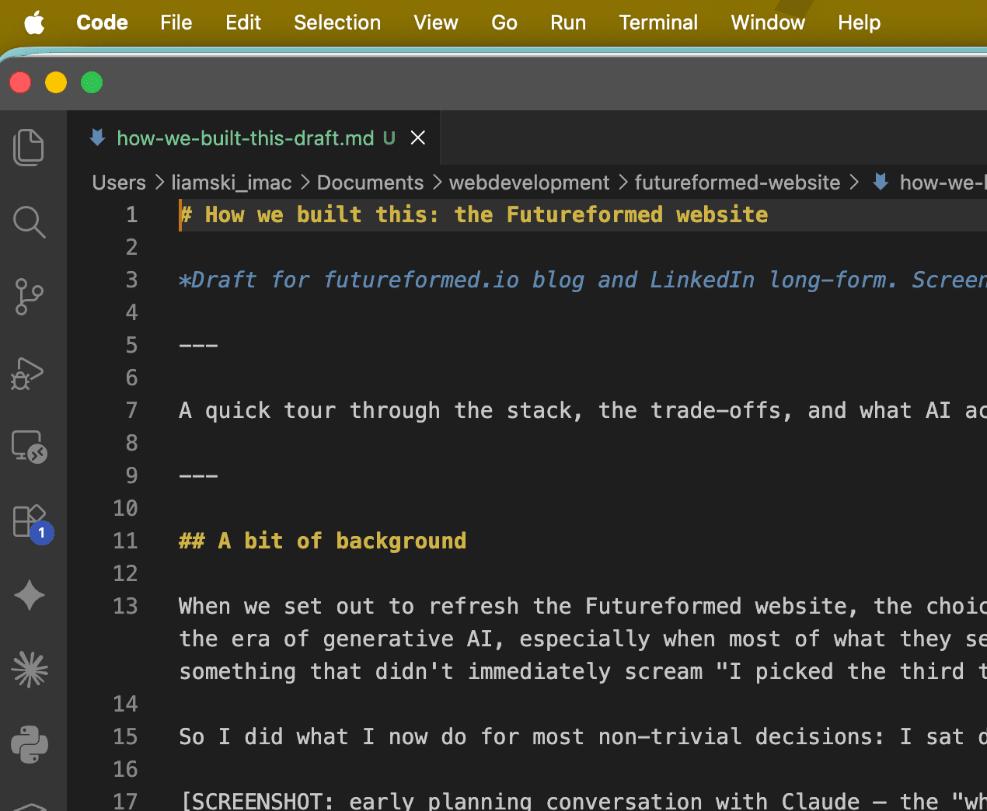The height and width of the screenshot is (811, 987).
Task: Open the Terminal menu
Action: tap(658, 23)
